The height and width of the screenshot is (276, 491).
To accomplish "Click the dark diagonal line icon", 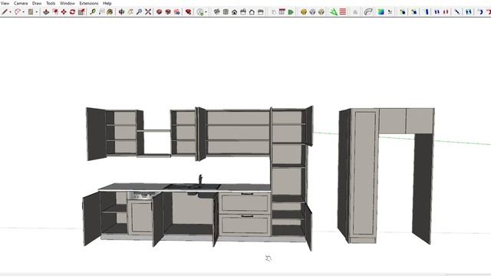I will [457, 12].
